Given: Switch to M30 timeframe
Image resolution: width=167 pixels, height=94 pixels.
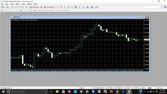Looking at the screenshot, I should [50, 10].
